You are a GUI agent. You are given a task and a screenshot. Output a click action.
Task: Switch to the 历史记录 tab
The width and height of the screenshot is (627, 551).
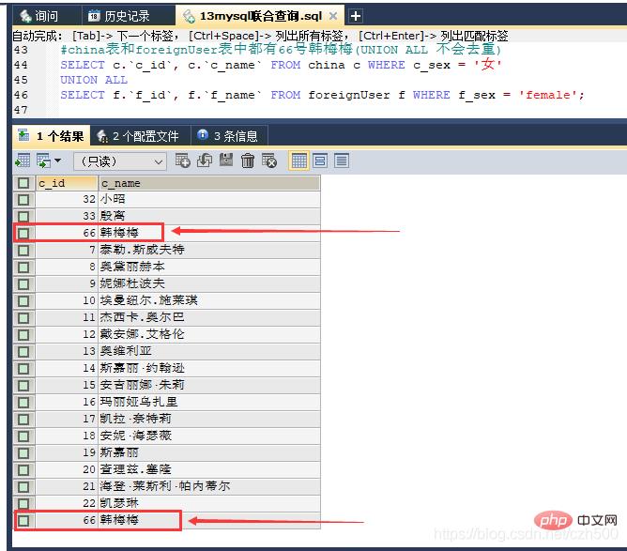[x=118, y=16]
